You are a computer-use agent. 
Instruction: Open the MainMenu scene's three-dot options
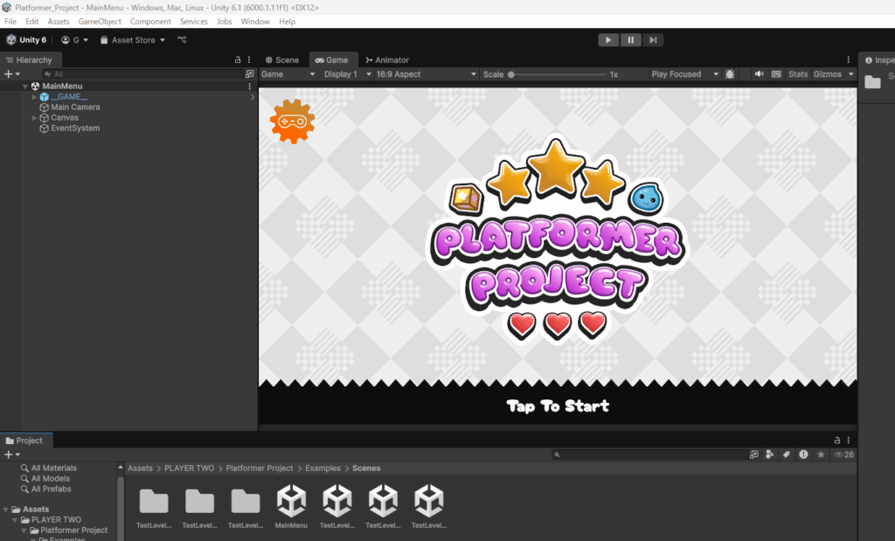tap(249, 87)
